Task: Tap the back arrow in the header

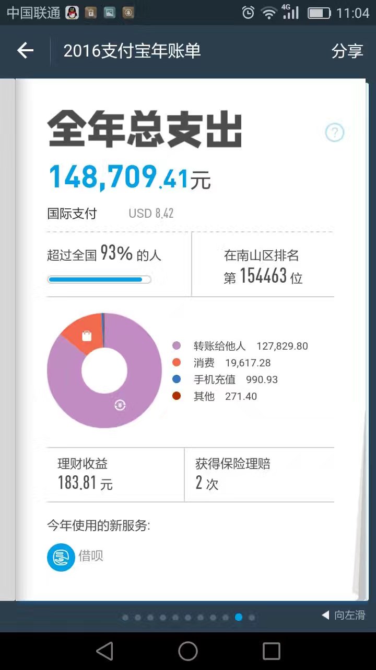Action: point(25,51)
